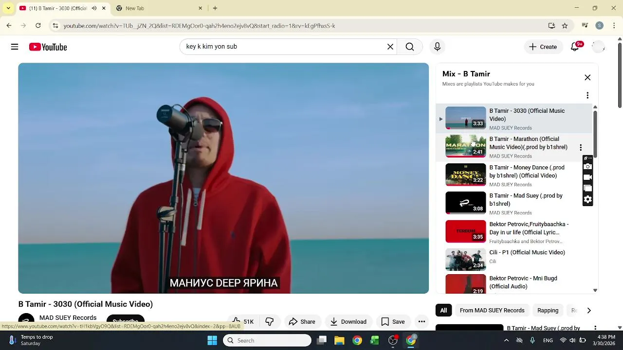623x350 pixels.
Task: Reload the page
Action: [x=38, y=26]
